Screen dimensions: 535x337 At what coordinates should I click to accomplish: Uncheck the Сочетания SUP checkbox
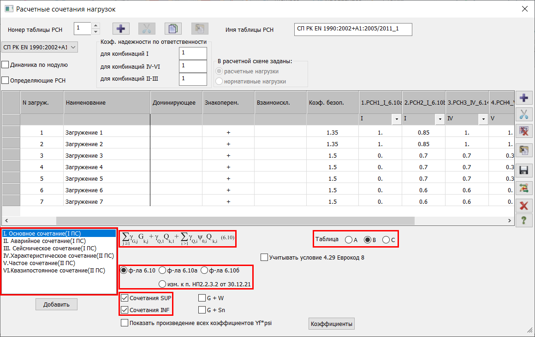125,298
